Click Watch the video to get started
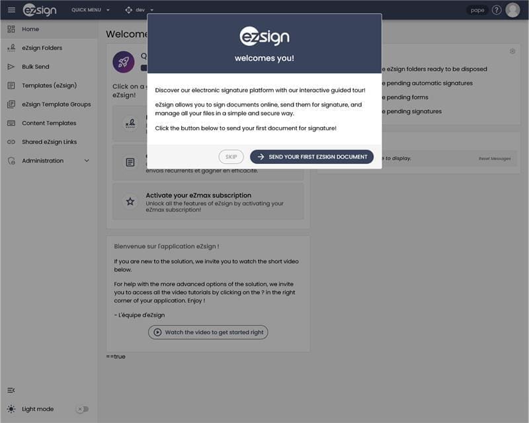The height and width of the screenshot is (423, 529). (208, 332)
